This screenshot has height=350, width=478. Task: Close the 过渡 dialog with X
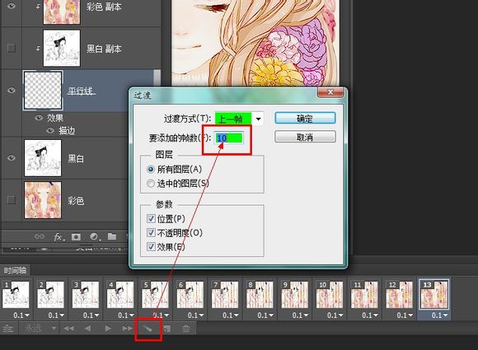(330, 92)
